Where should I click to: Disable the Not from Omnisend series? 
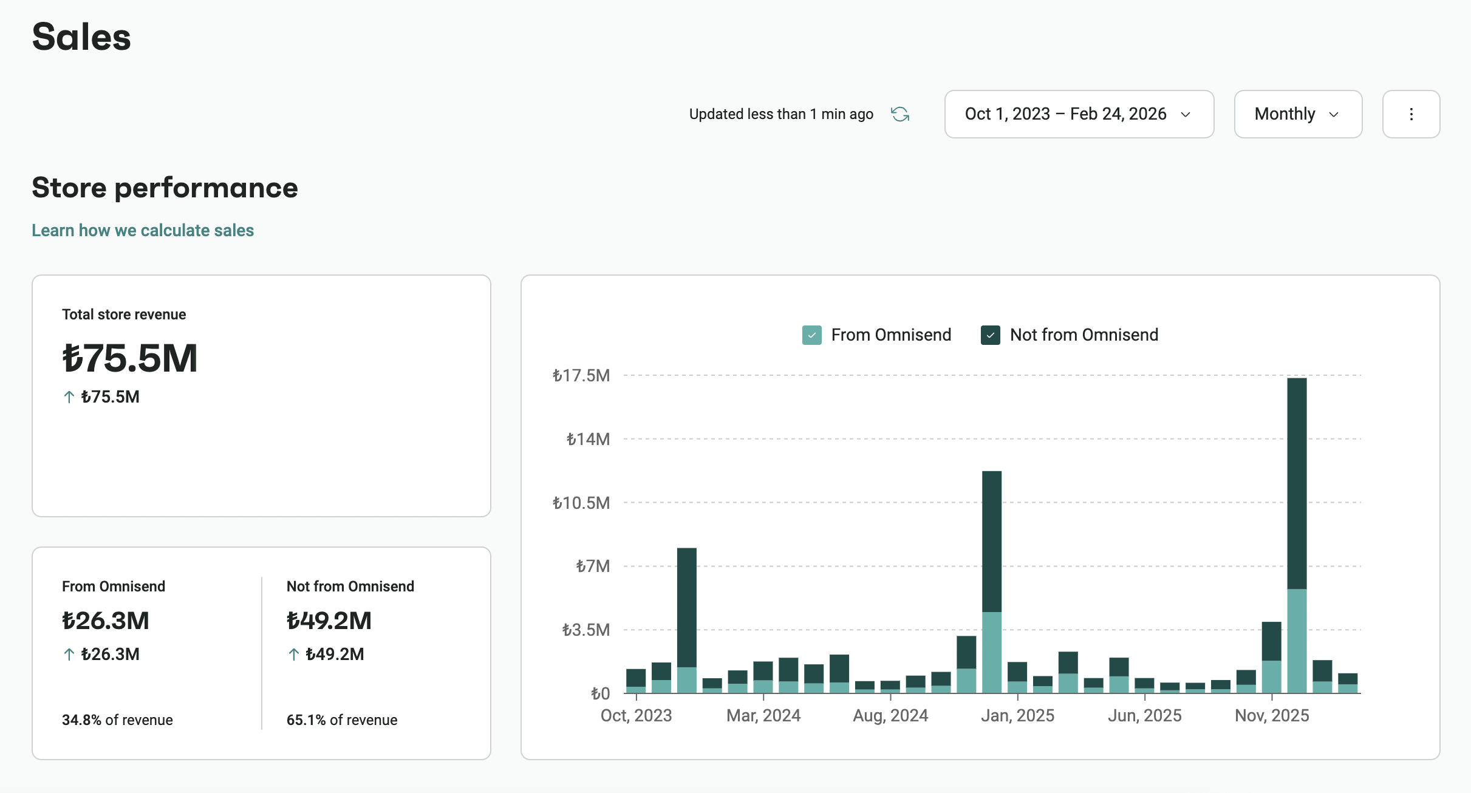[x=990, y=335]
